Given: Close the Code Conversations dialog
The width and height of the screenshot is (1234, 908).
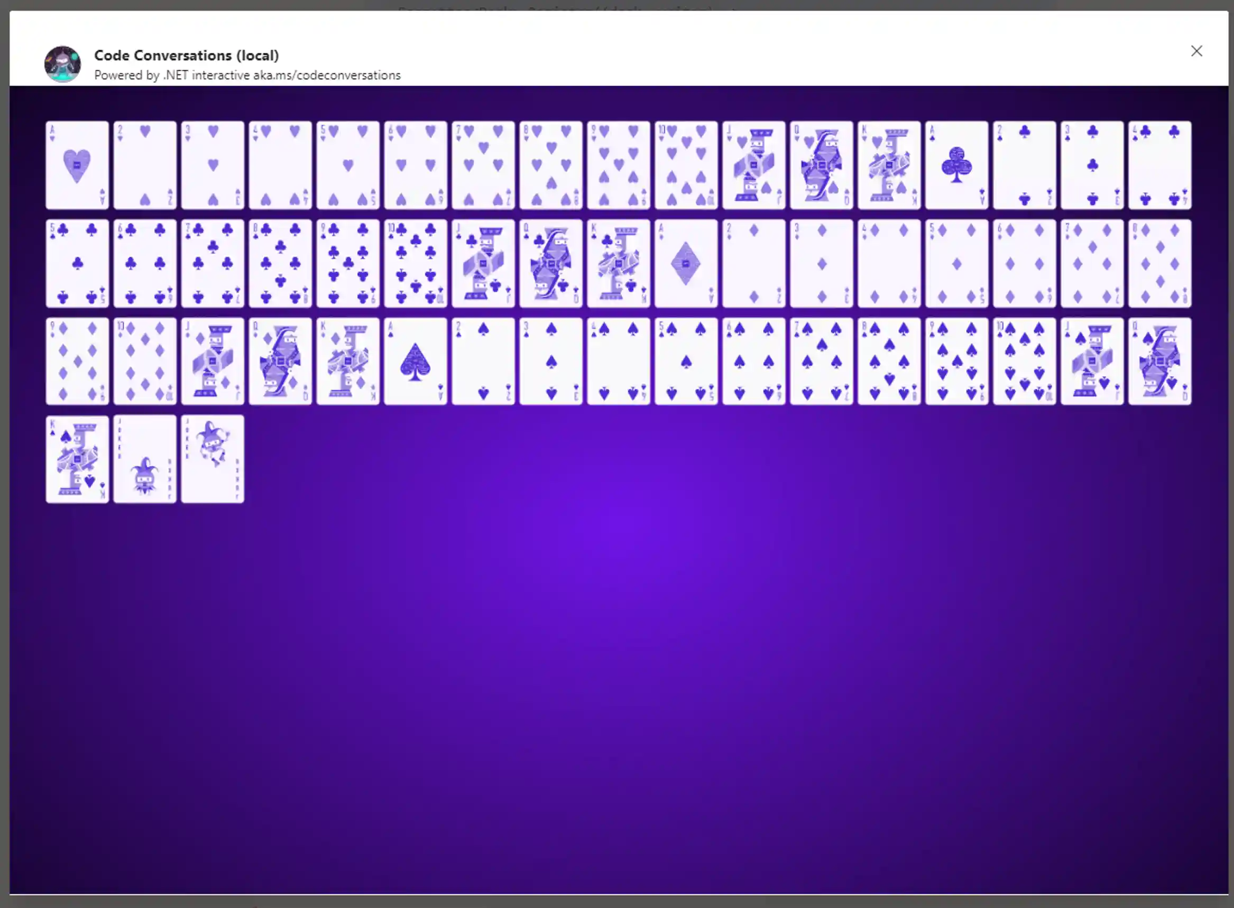Looking at the screenshot, I should [1196, 51].
